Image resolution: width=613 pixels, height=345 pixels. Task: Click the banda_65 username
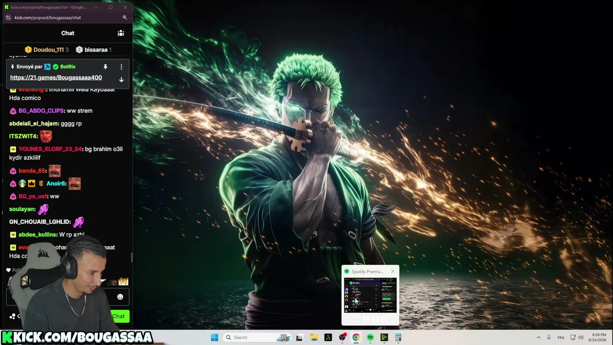(32, 171)
